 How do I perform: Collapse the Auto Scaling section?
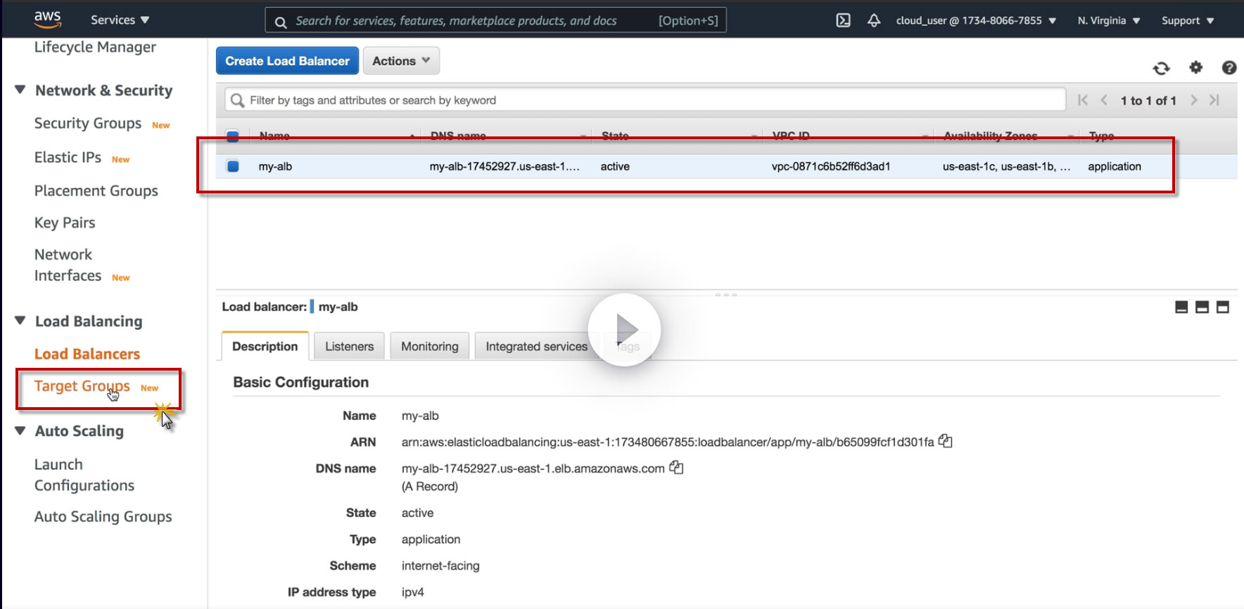[x=20, y=430]
